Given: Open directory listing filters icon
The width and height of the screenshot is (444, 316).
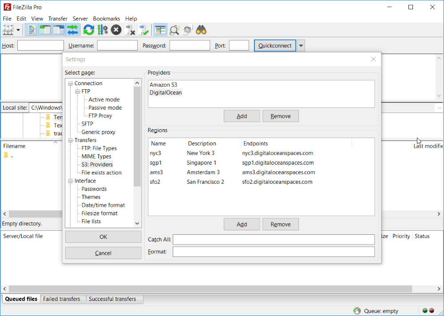Looking at the screenshot, I should coord(160,30).
